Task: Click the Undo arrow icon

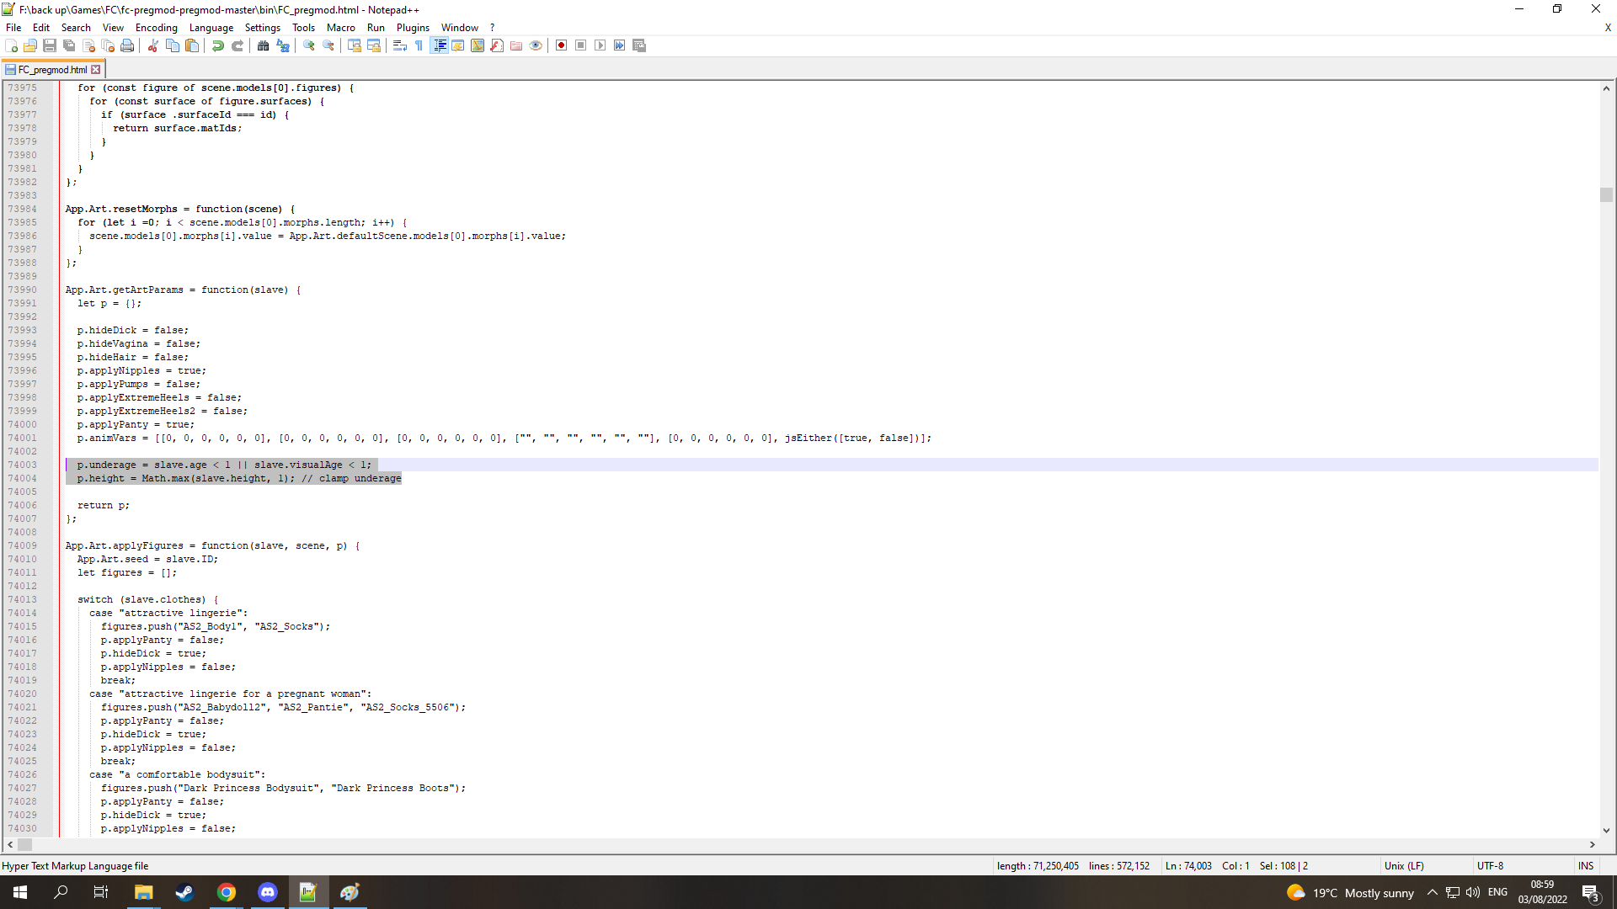Action: pyautogui.click(x=218, y=45)
